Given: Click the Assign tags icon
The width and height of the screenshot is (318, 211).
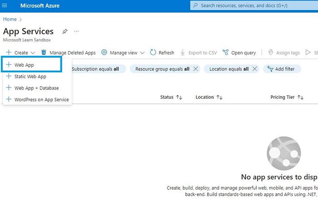Looking at the screenshot, I should (270, 52).
